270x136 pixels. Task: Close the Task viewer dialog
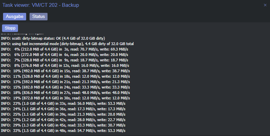coord(265,5)
